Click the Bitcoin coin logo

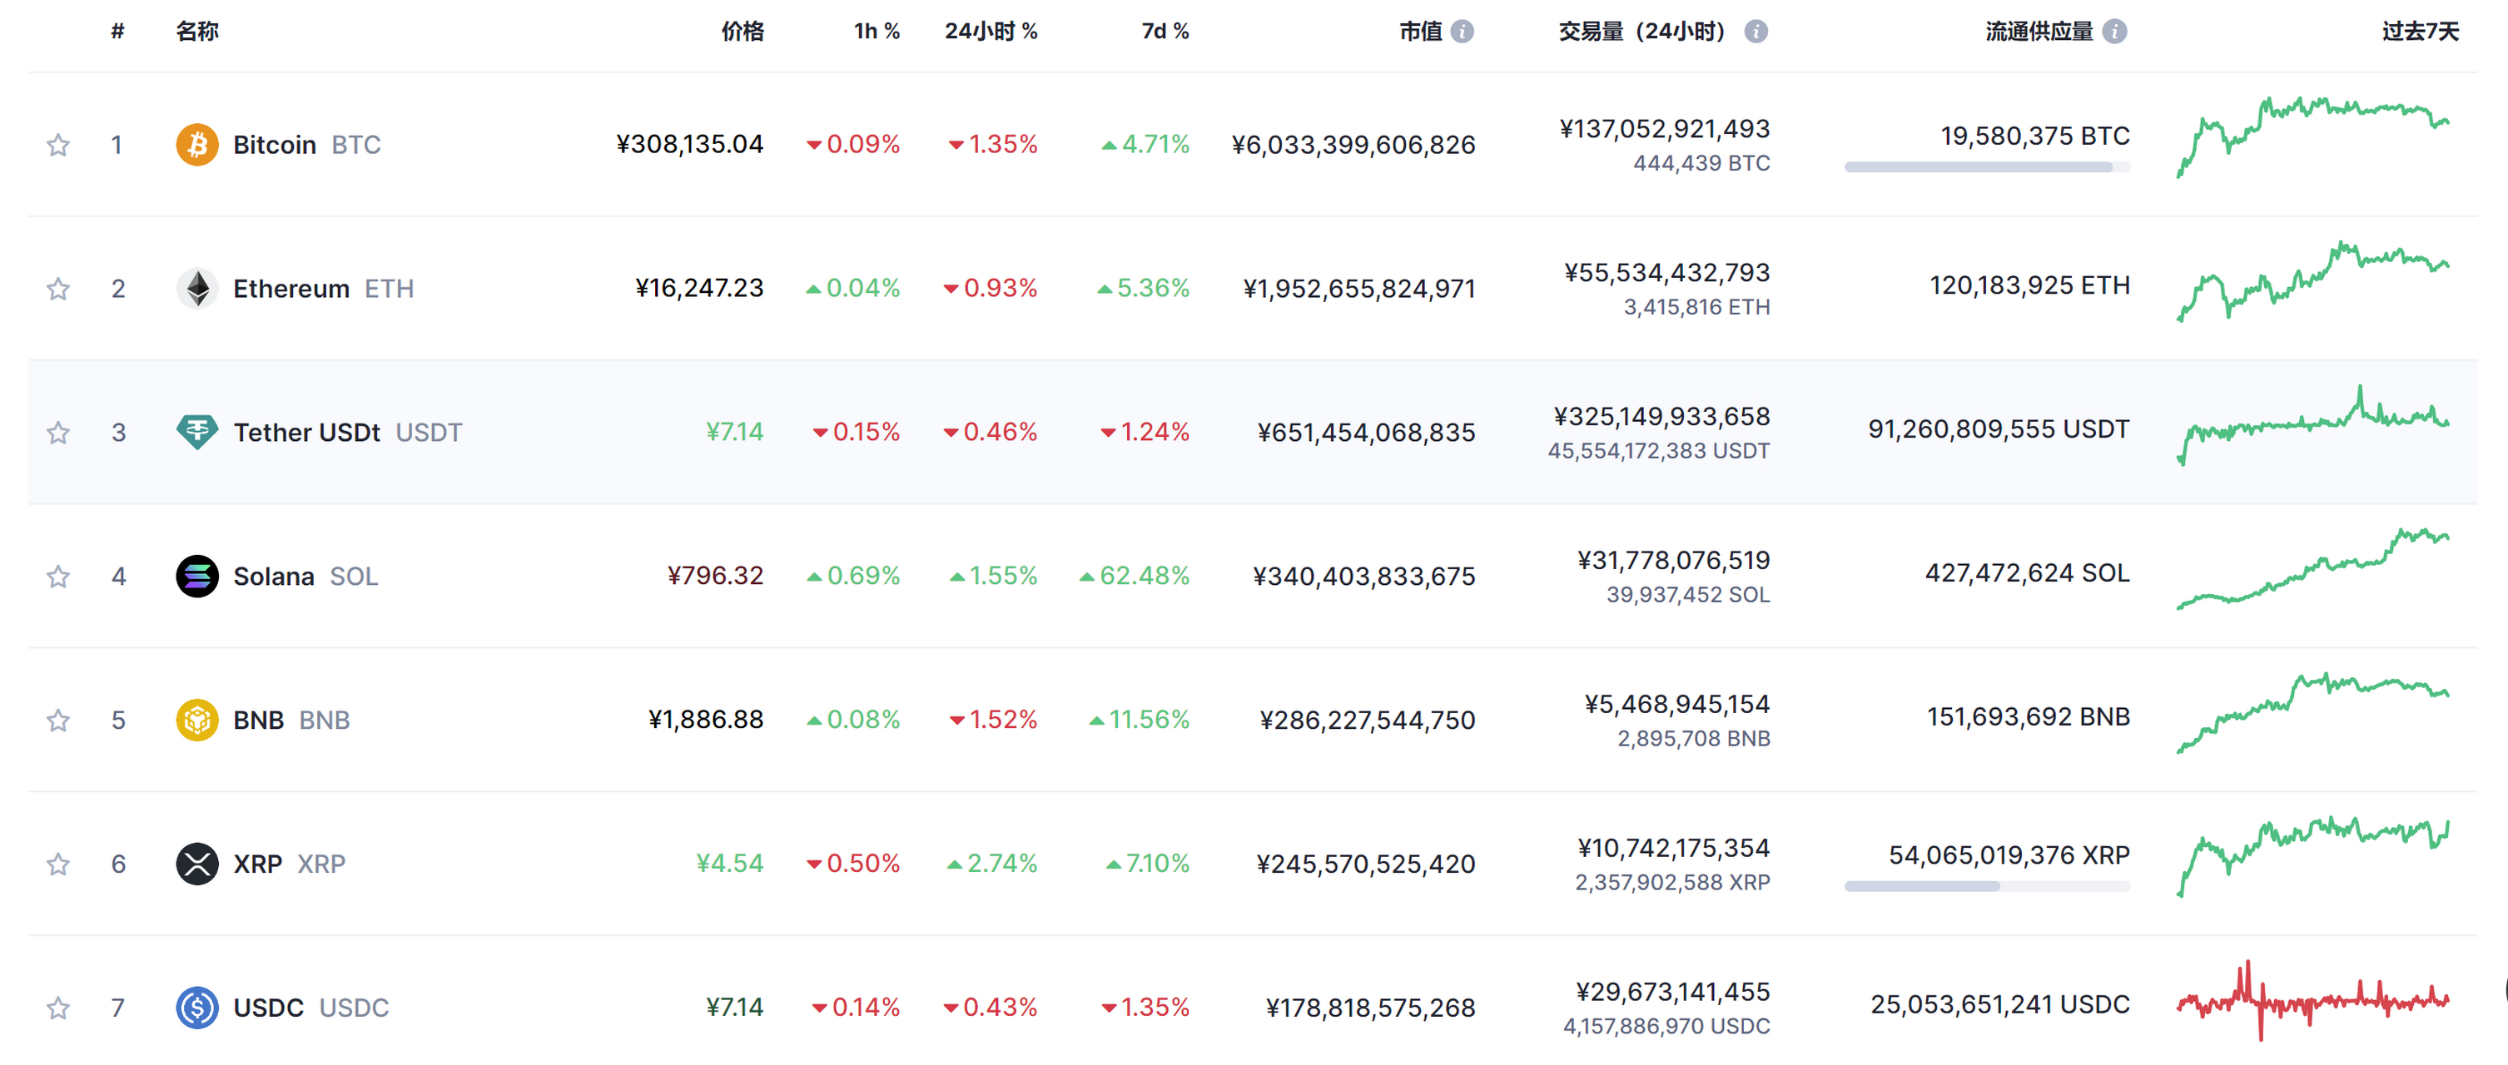click(x=196, y=145)
